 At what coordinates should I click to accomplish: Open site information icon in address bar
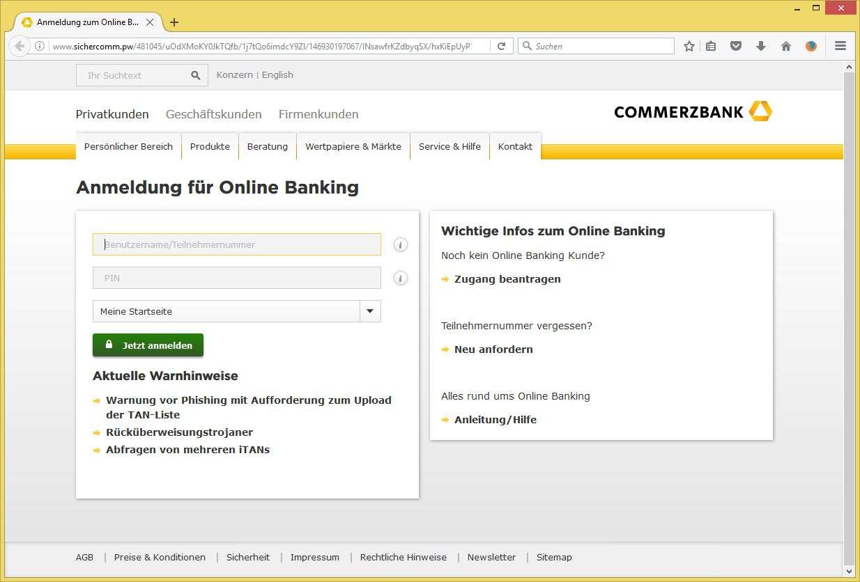(40, 46)
